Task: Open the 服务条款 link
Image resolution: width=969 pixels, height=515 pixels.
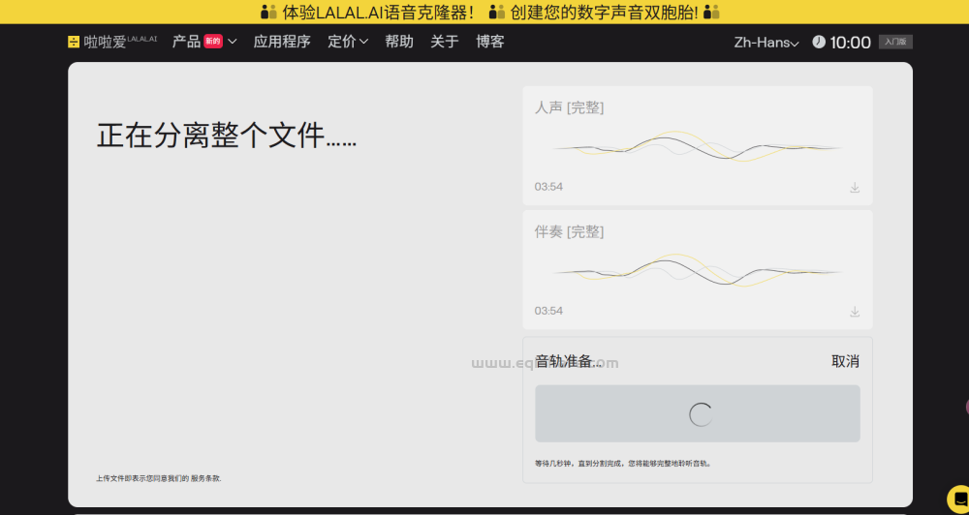Action: (205, 478)
